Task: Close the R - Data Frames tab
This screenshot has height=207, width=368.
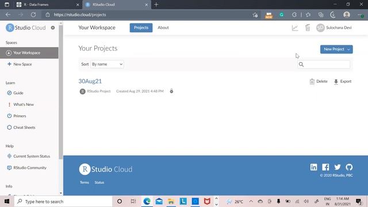Action: pos(78,5)
